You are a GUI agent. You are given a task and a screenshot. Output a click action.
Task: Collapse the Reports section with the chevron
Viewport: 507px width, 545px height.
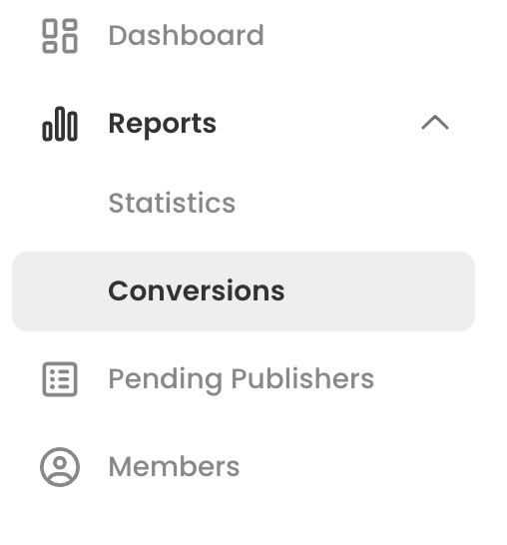(x=435, y=123)
